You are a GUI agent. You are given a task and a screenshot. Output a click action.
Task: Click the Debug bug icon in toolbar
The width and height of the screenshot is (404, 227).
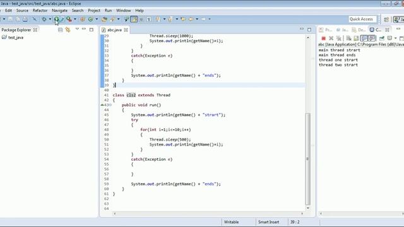point(44,19)
